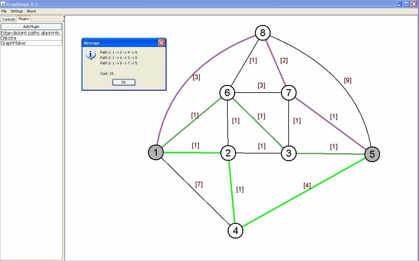Image resolution: width=419 pixels, height=261 pixels.
Task: Click the [3] weight on edge 1-8
Action: 196,77
